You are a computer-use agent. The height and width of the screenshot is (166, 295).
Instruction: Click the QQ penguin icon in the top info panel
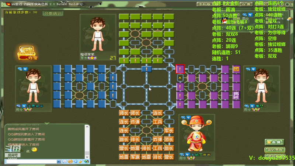224,20
